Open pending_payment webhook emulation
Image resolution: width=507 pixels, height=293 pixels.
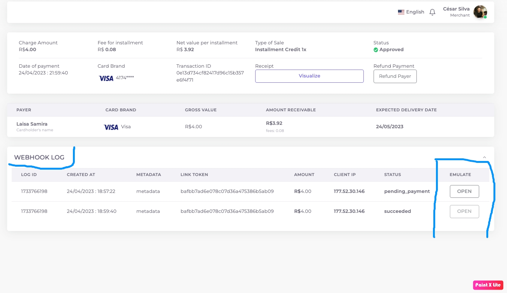pyautogui.click(x=464, y=191)
